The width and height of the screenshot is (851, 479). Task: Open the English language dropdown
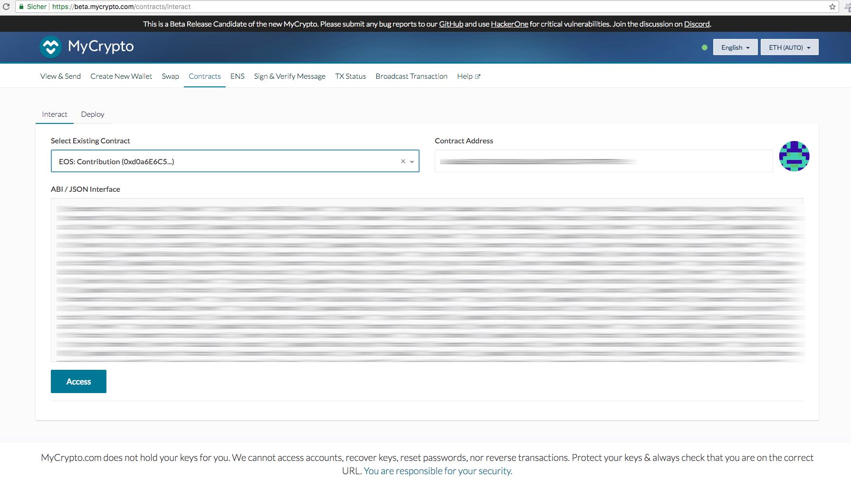click(x=735, y=47)
